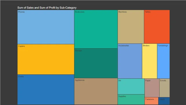Select the Copiers treemap tile
Viewport: 186px width, 105px height.
point(46,59)
